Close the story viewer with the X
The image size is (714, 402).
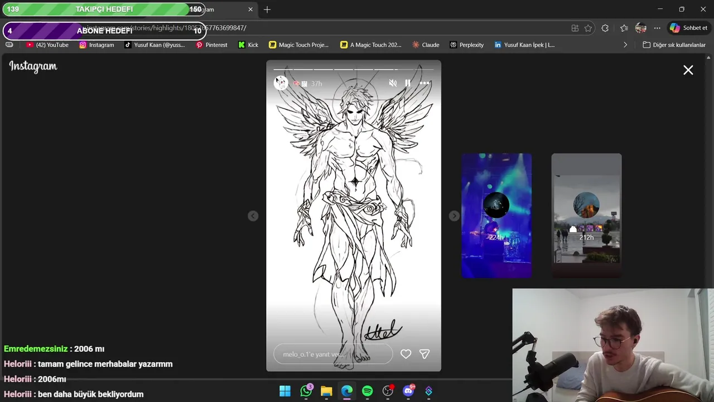click(x=688, y=70)
